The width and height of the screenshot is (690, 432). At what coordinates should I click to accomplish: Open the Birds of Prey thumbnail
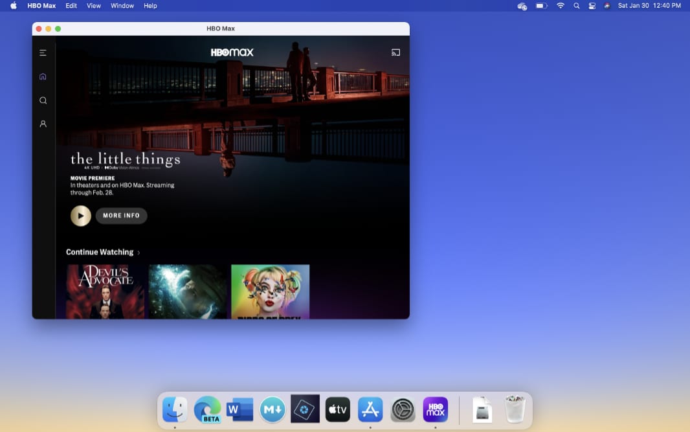click(x=270, y=291)
